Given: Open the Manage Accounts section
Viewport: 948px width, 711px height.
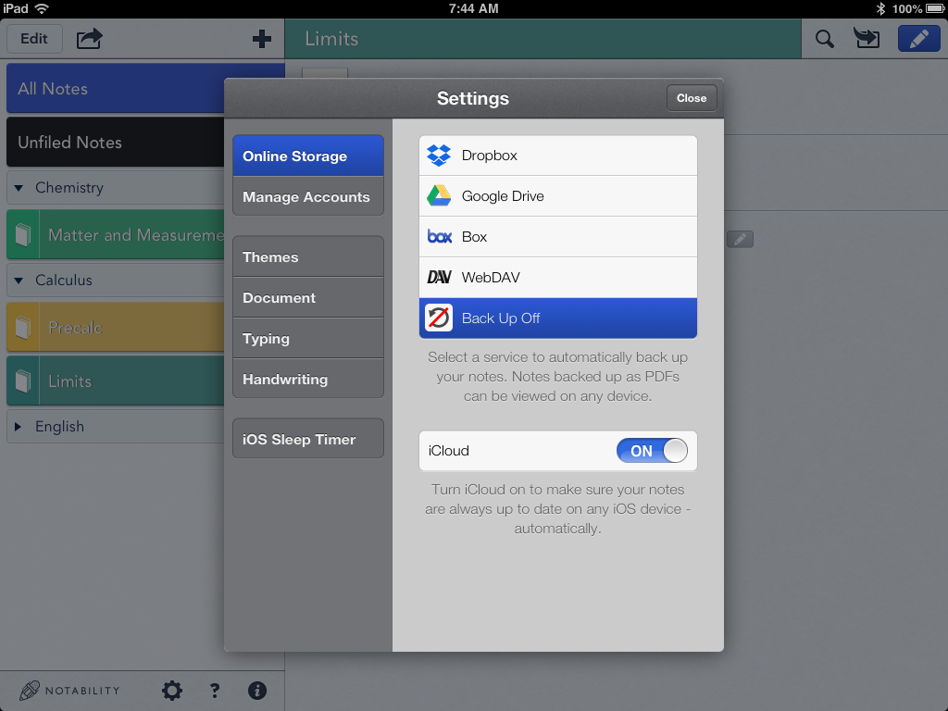Looking at the screenshot, I should click(x=307, y=197).
